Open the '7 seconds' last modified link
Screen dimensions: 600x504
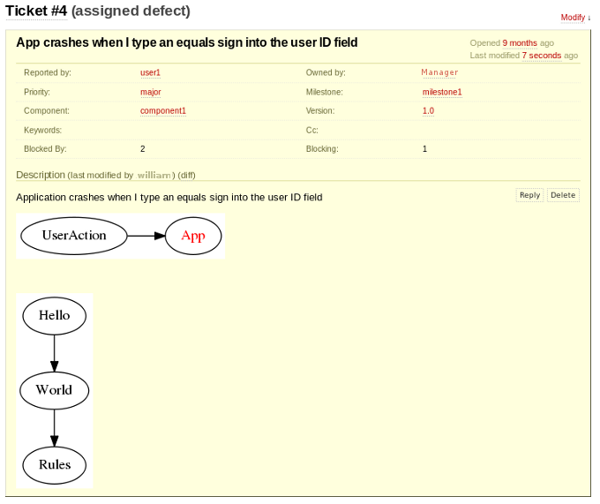pyautogui.click(x=541, y=55)
